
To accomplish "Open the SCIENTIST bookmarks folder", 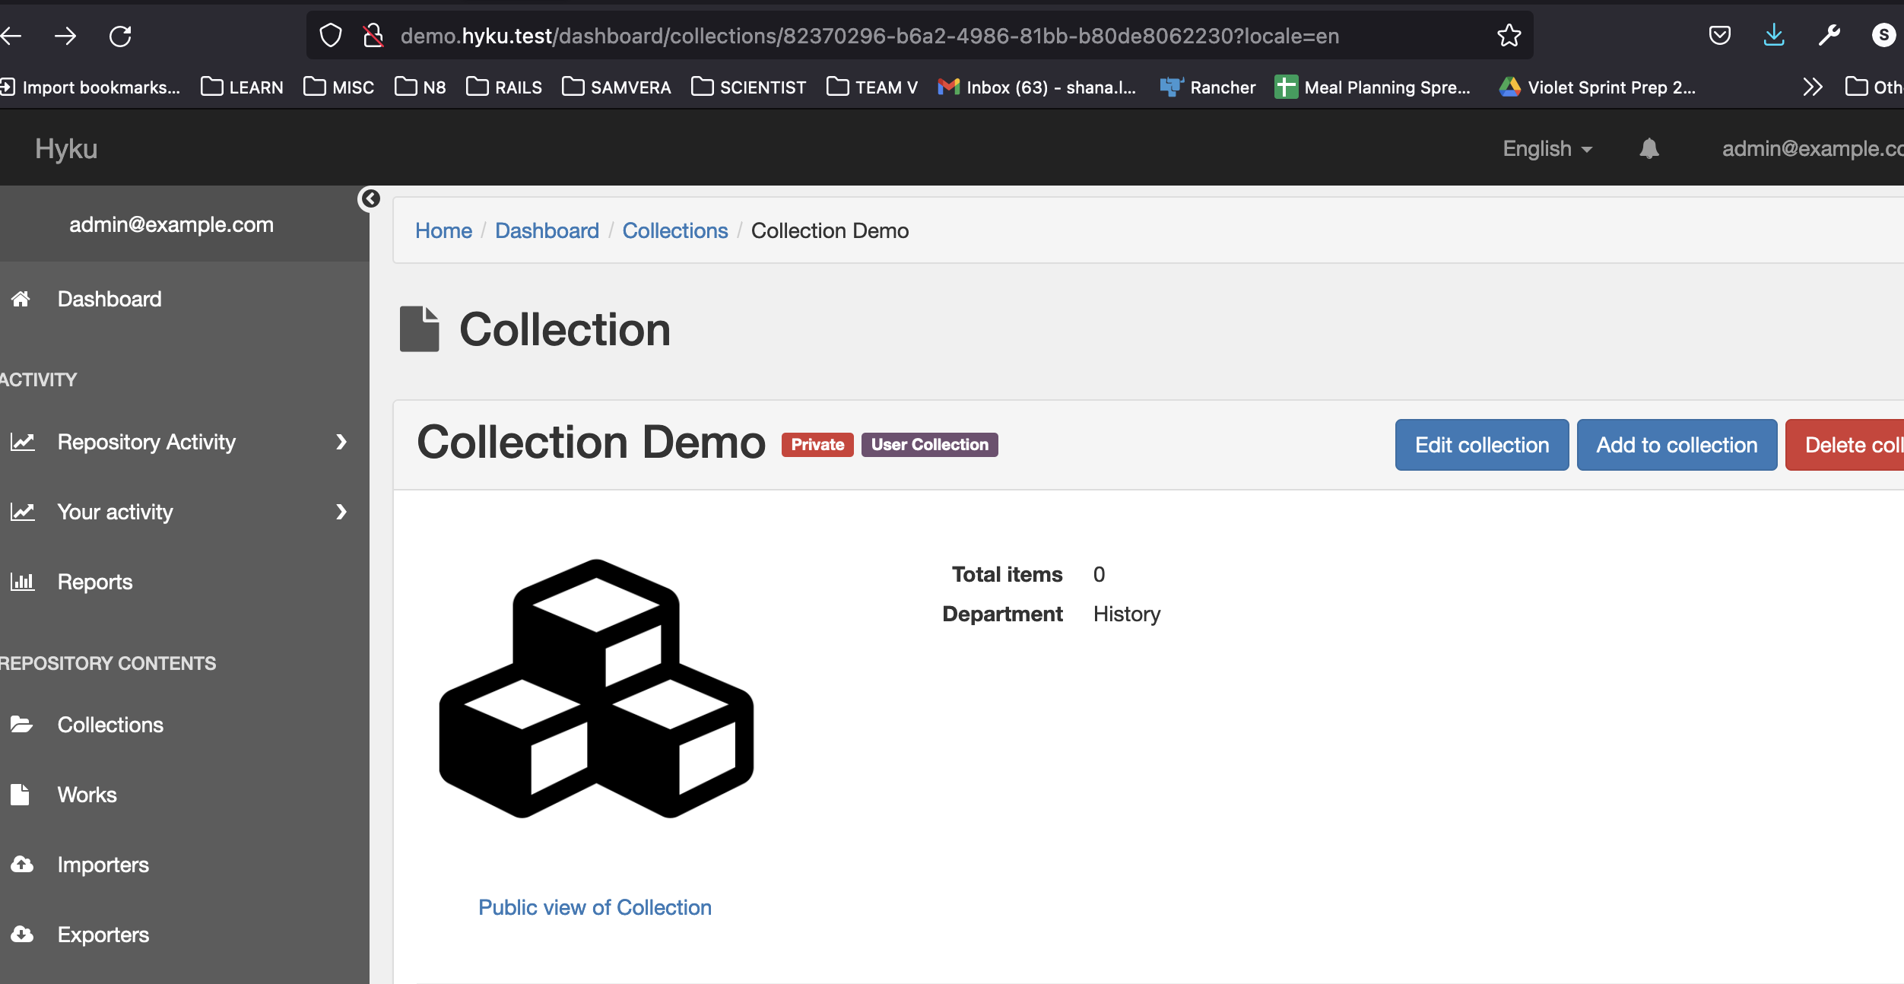I will pyautogui.click(x=749, y=87).
